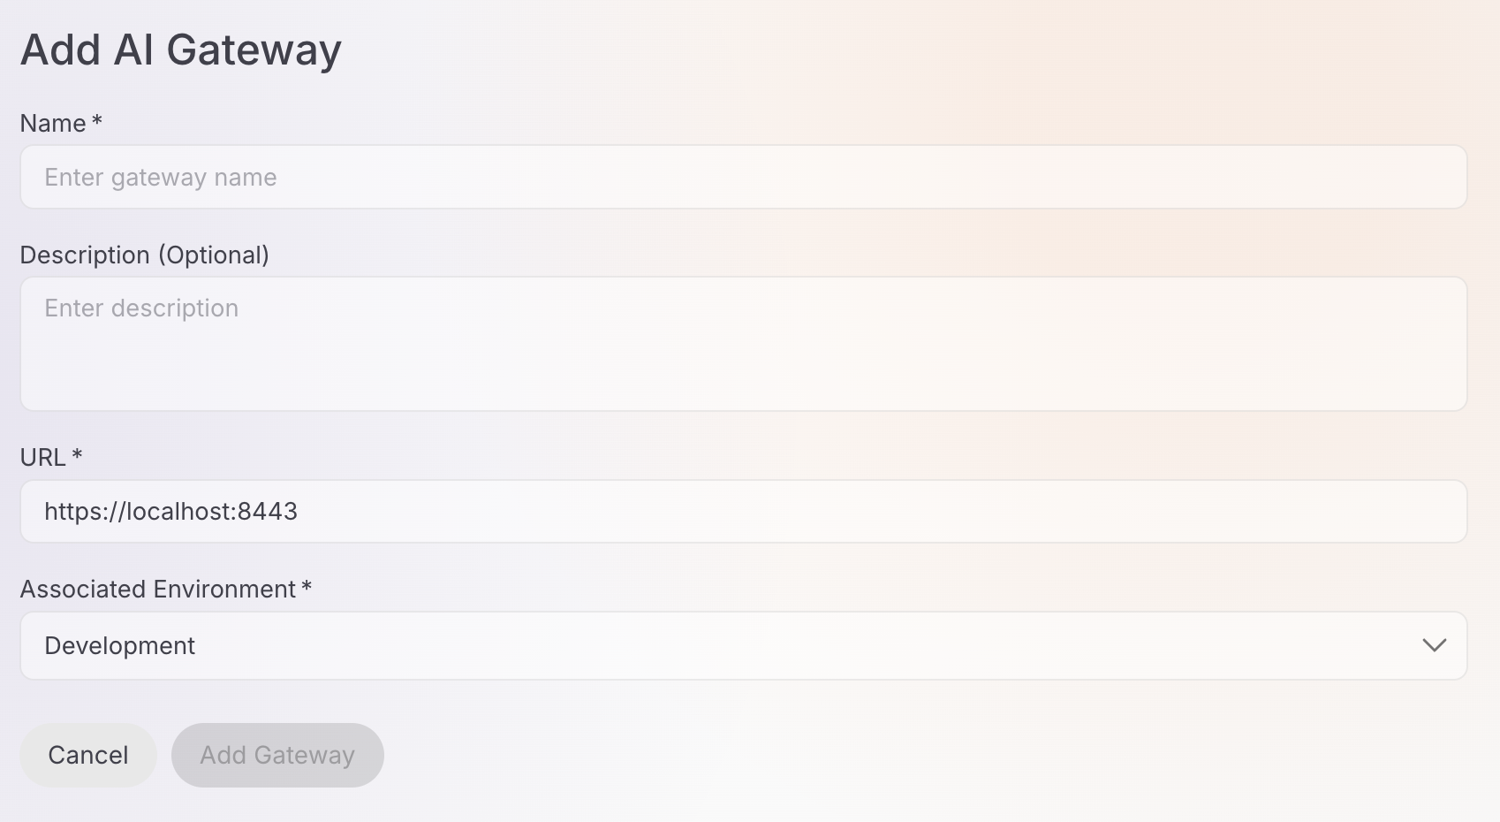1500x822 pixels.
Task: Click the required asterisk beside Name
Action: click(97, 121)
